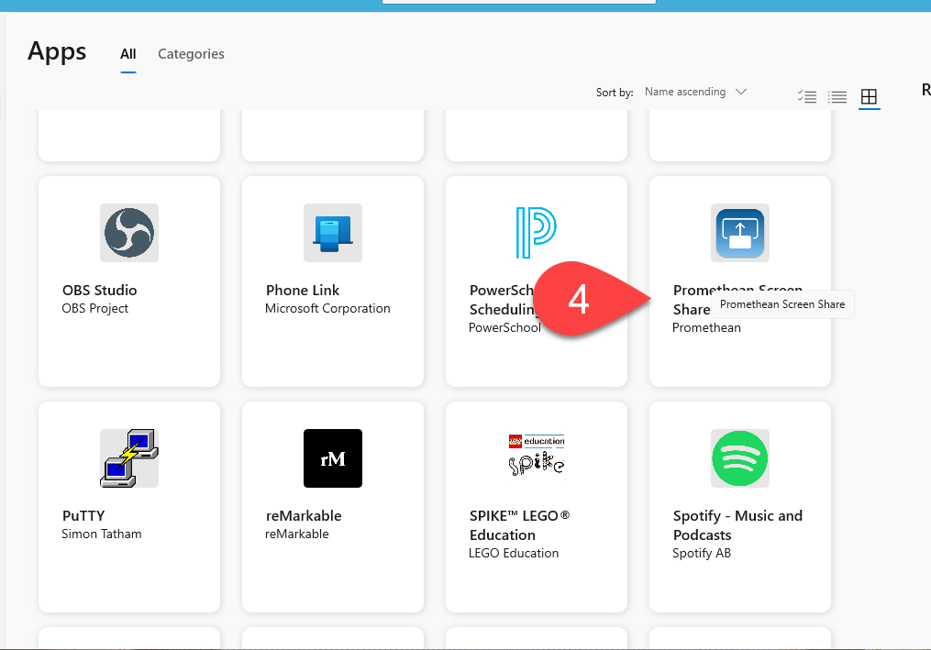Click the sort dropdown chevron arrow
Viewport: 931px width, 650px height.
pyautogui.click(x=740, y=92)
